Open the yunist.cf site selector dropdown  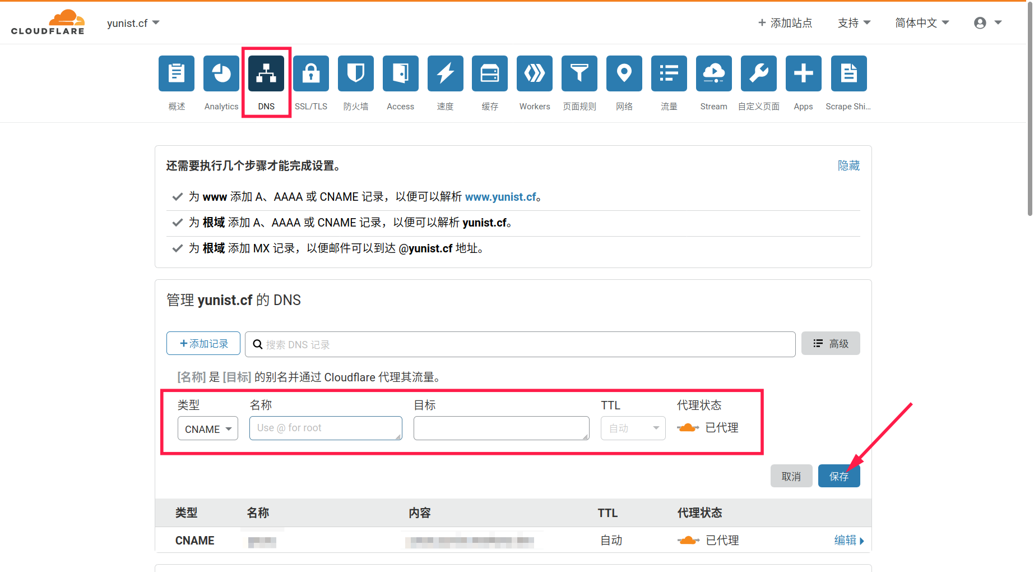pos(133,23)
